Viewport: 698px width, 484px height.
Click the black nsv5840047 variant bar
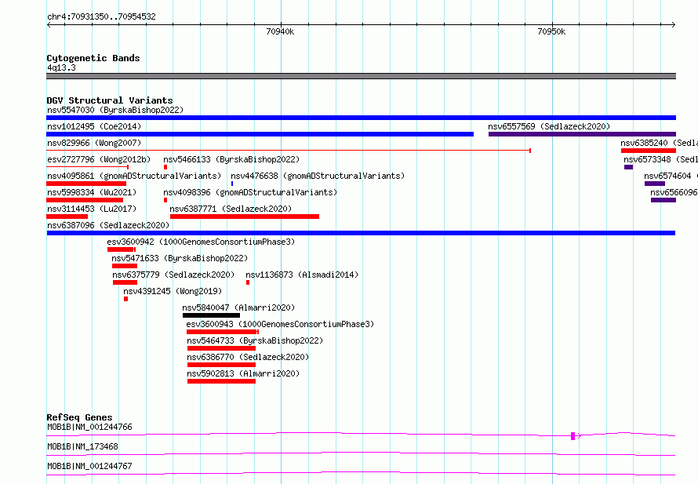[211, 315]
